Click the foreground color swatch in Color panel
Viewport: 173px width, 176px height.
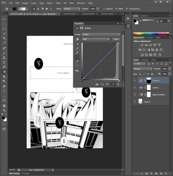[x=135, y=21]
